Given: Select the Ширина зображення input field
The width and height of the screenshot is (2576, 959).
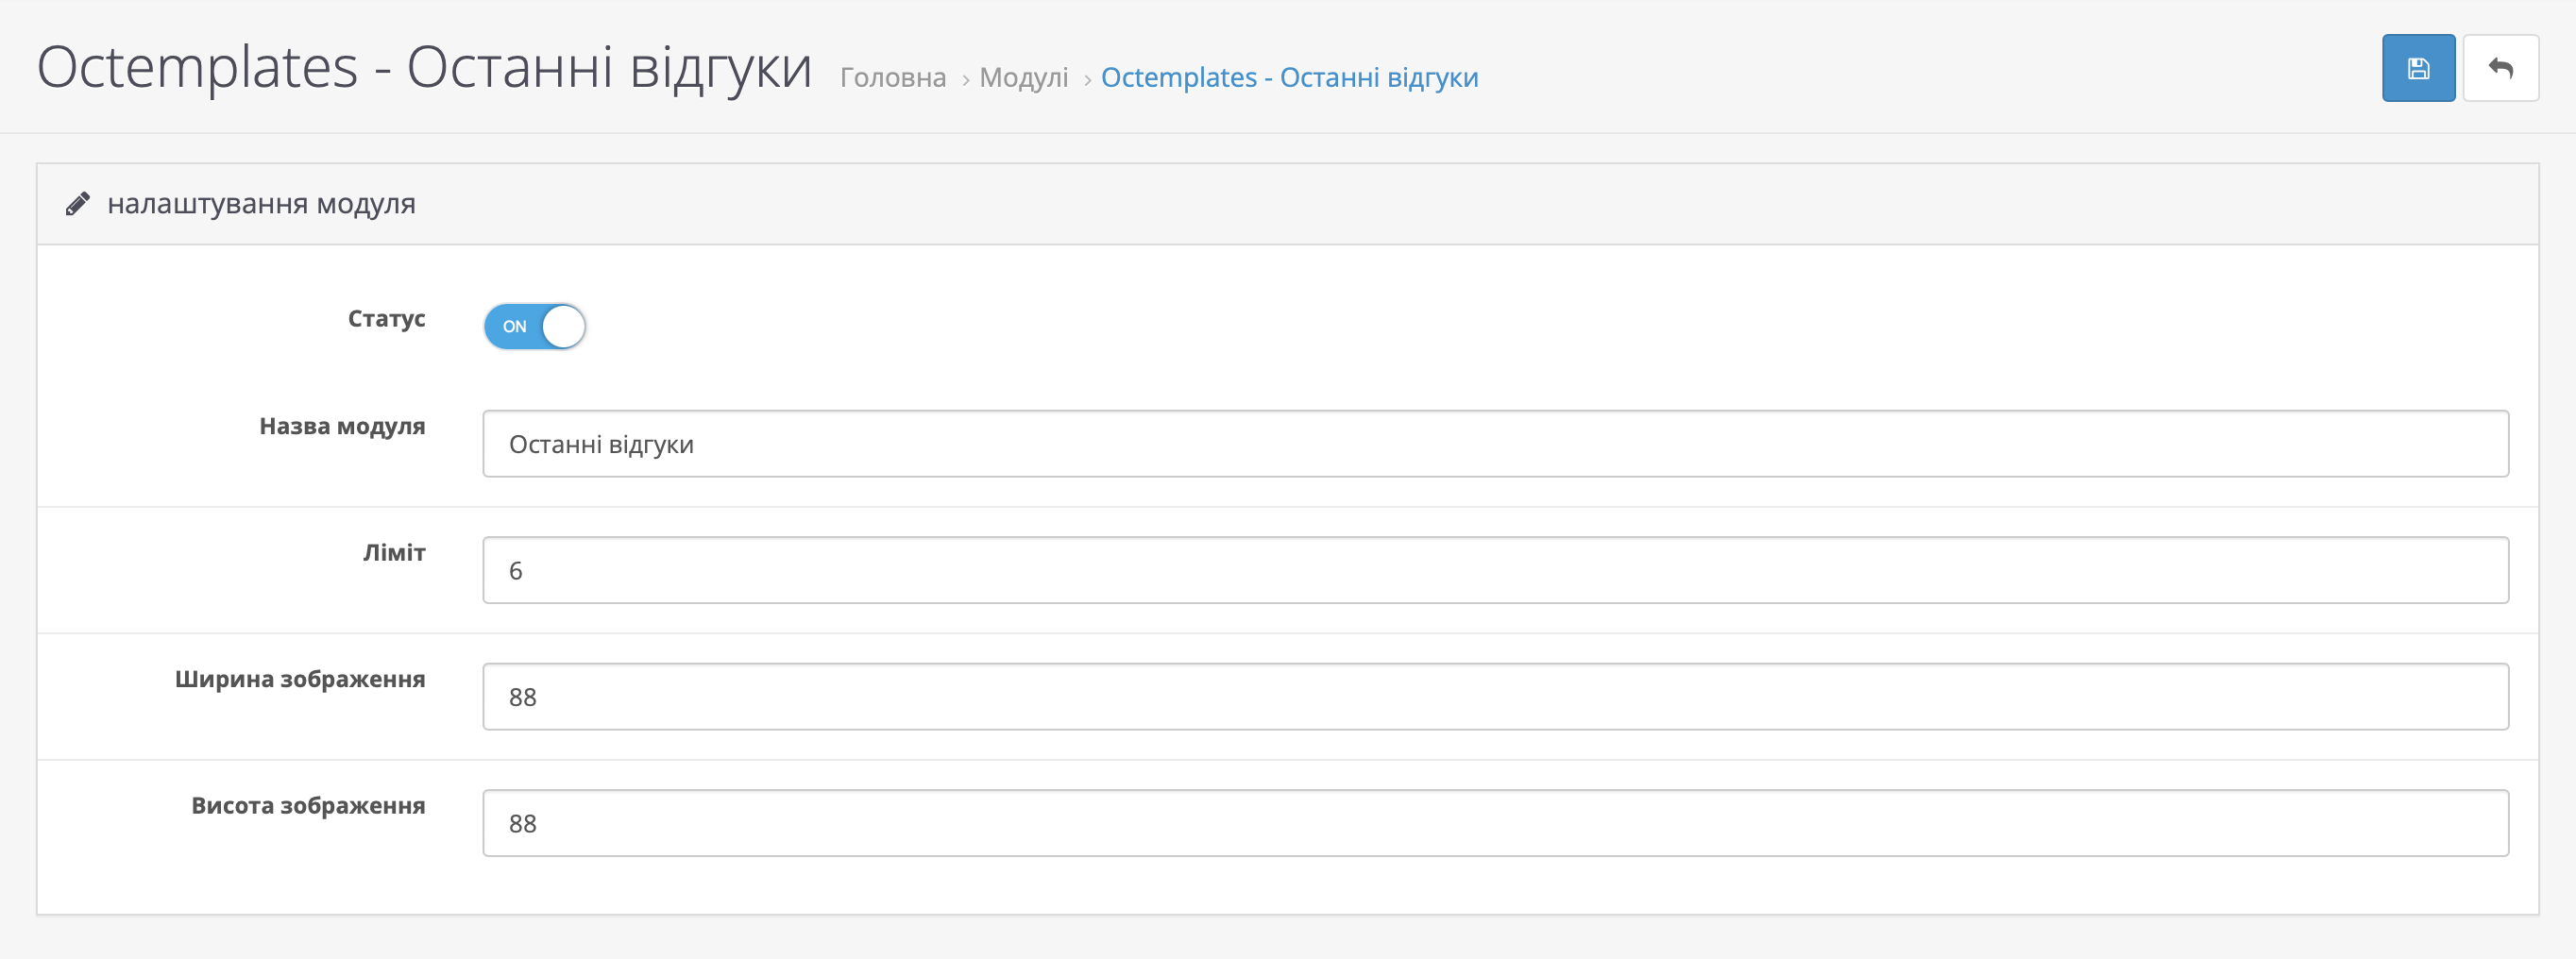Looking at the screenshot, I should 1494,697.
